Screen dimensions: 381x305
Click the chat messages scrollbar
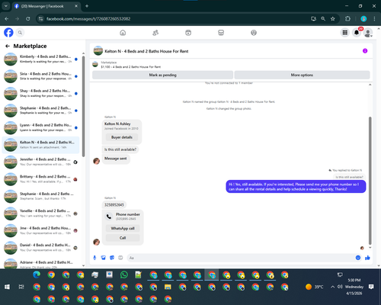(x=370, y=181)
